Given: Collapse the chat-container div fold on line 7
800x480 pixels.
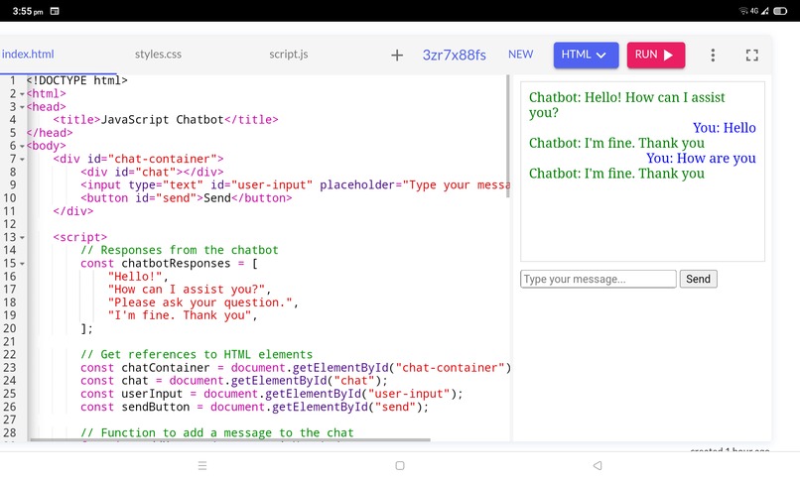Looking at the screenshot, I should [22, 160].
